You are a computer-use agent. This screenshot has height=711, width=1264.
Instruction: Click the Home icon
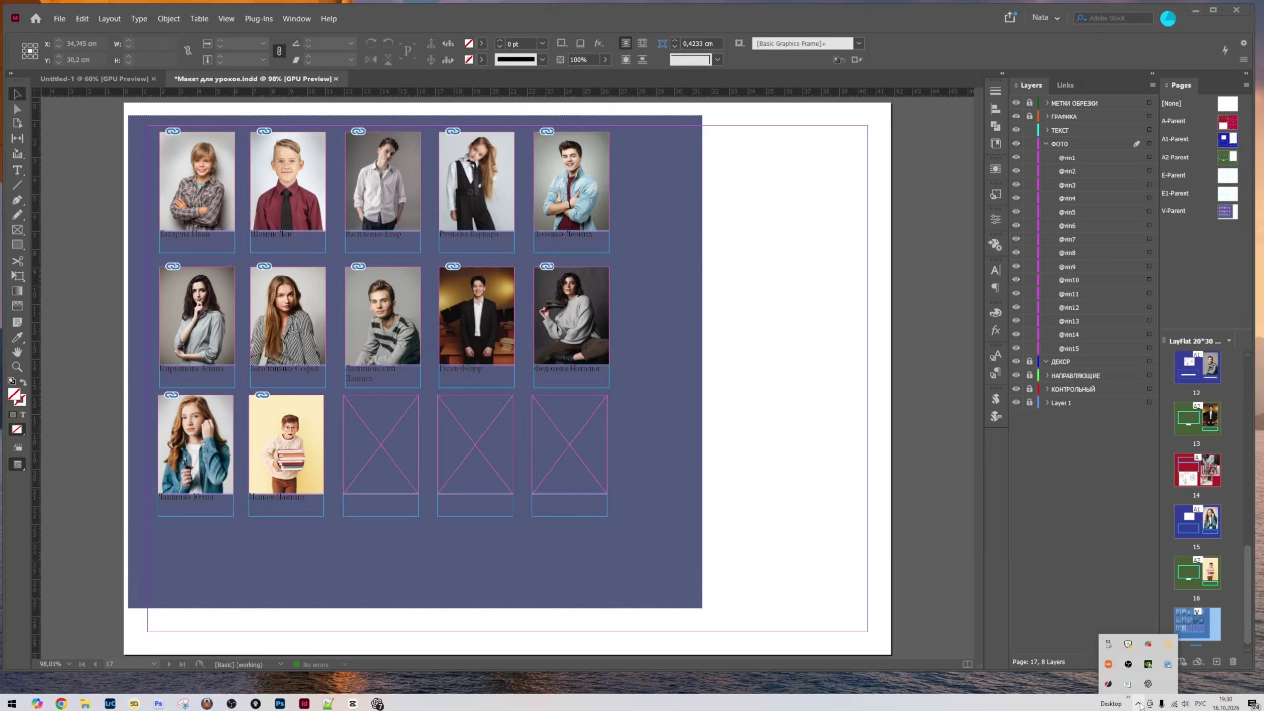[36, 18]
